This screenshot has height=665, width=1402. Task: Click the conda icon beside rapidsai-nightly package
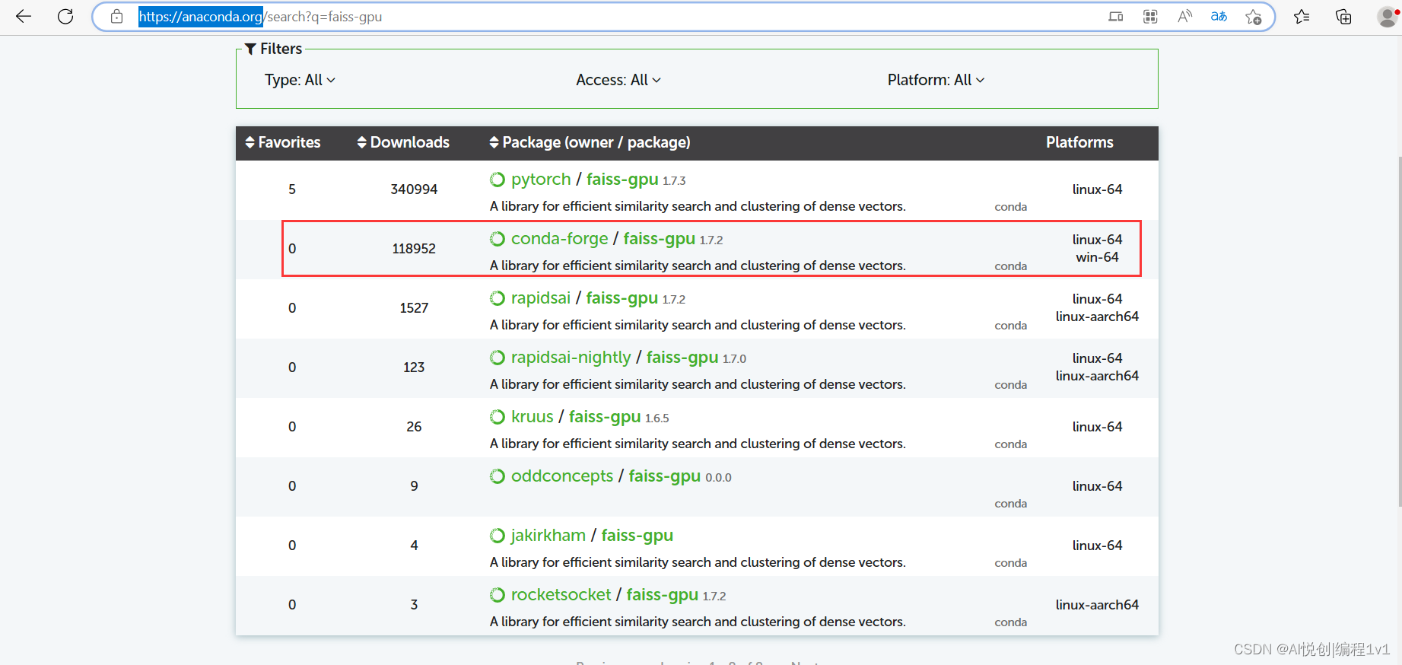coord(498,358)
